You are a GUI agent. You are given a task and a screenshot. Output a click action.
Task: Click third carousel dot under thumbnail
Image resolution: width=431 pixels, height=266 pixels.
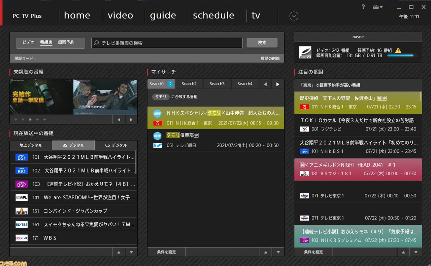tap(30, 119)
